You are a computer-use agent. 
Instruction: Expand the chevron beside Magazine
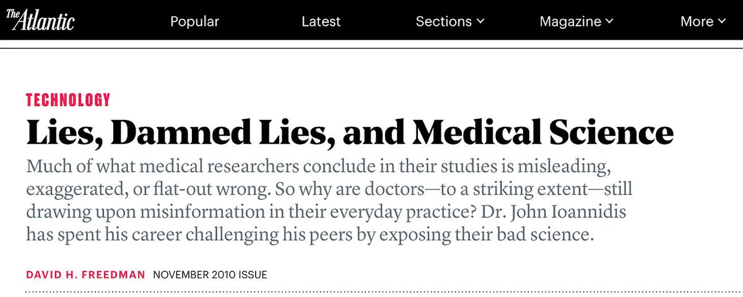[609, 22]
